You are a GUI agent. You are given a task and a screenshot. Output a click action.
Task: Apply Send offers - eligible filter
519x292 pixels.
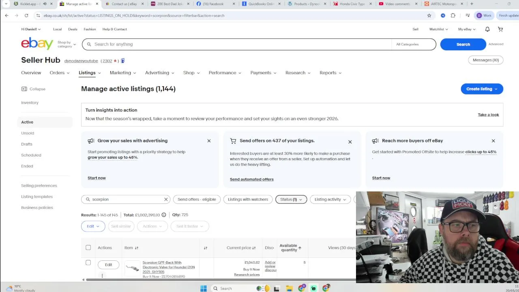pyautogui.click(x=197, y=199)
